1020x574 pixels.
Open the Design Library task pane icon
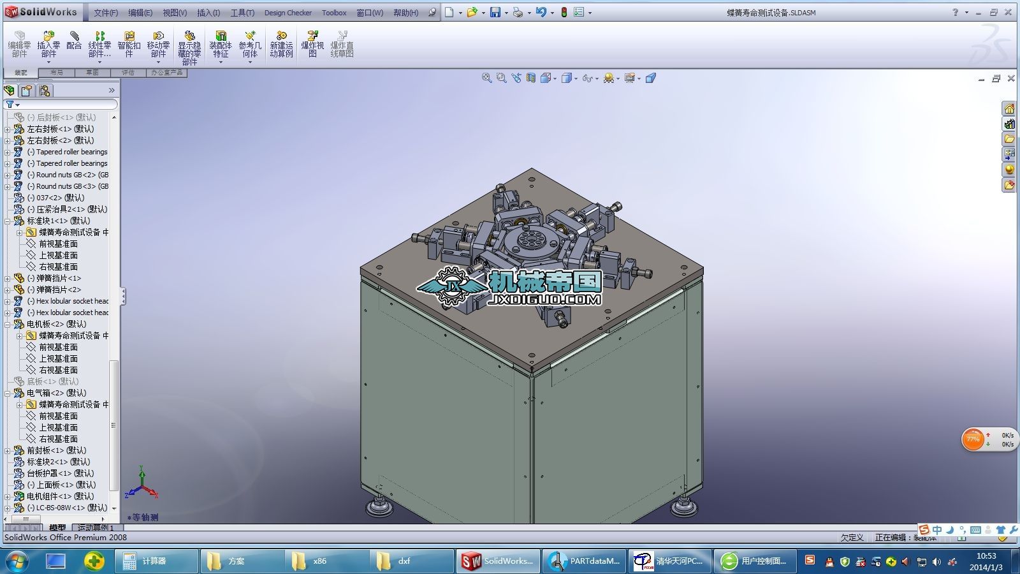[x=1009, y=124]
